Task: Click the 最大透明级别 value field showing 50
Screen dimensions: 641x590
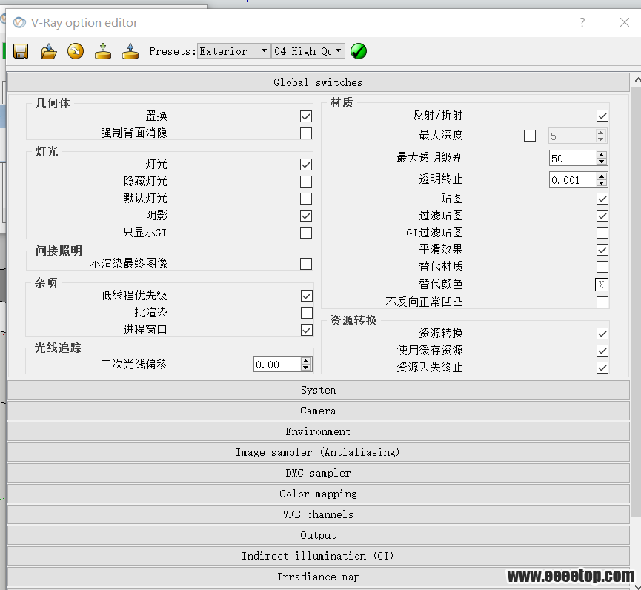Action: [x=572, y=158]
